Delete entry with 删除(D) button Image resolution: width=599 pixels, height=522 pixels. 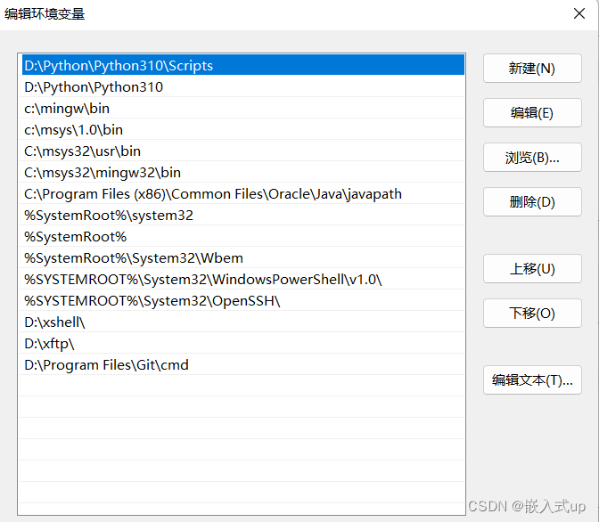tap(532, 201)
